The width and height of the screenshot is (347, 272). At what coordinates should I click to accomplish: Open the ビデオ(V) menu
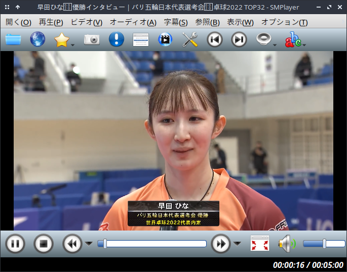point(87,22)
